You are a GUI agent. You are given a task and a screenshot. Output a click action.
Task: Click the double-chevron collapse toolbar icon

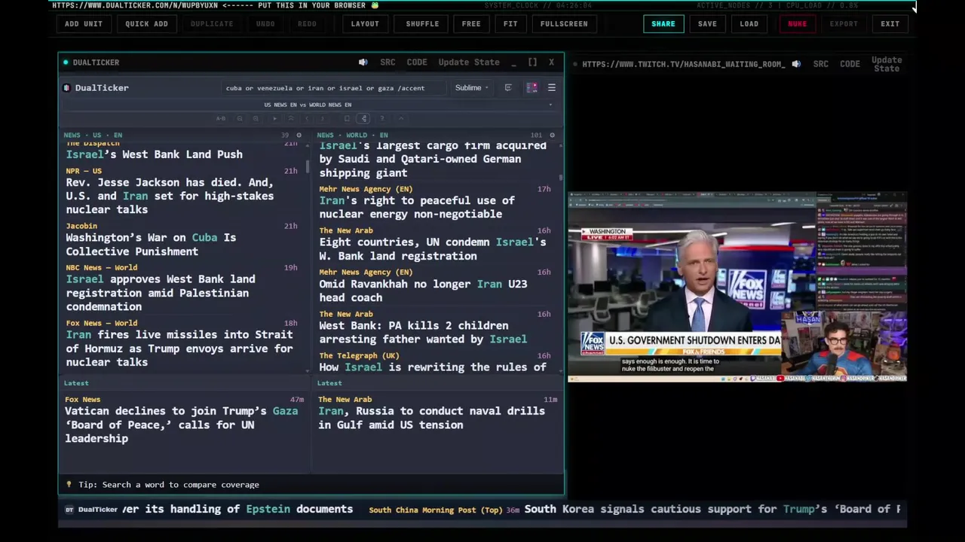tap(291, 118)
